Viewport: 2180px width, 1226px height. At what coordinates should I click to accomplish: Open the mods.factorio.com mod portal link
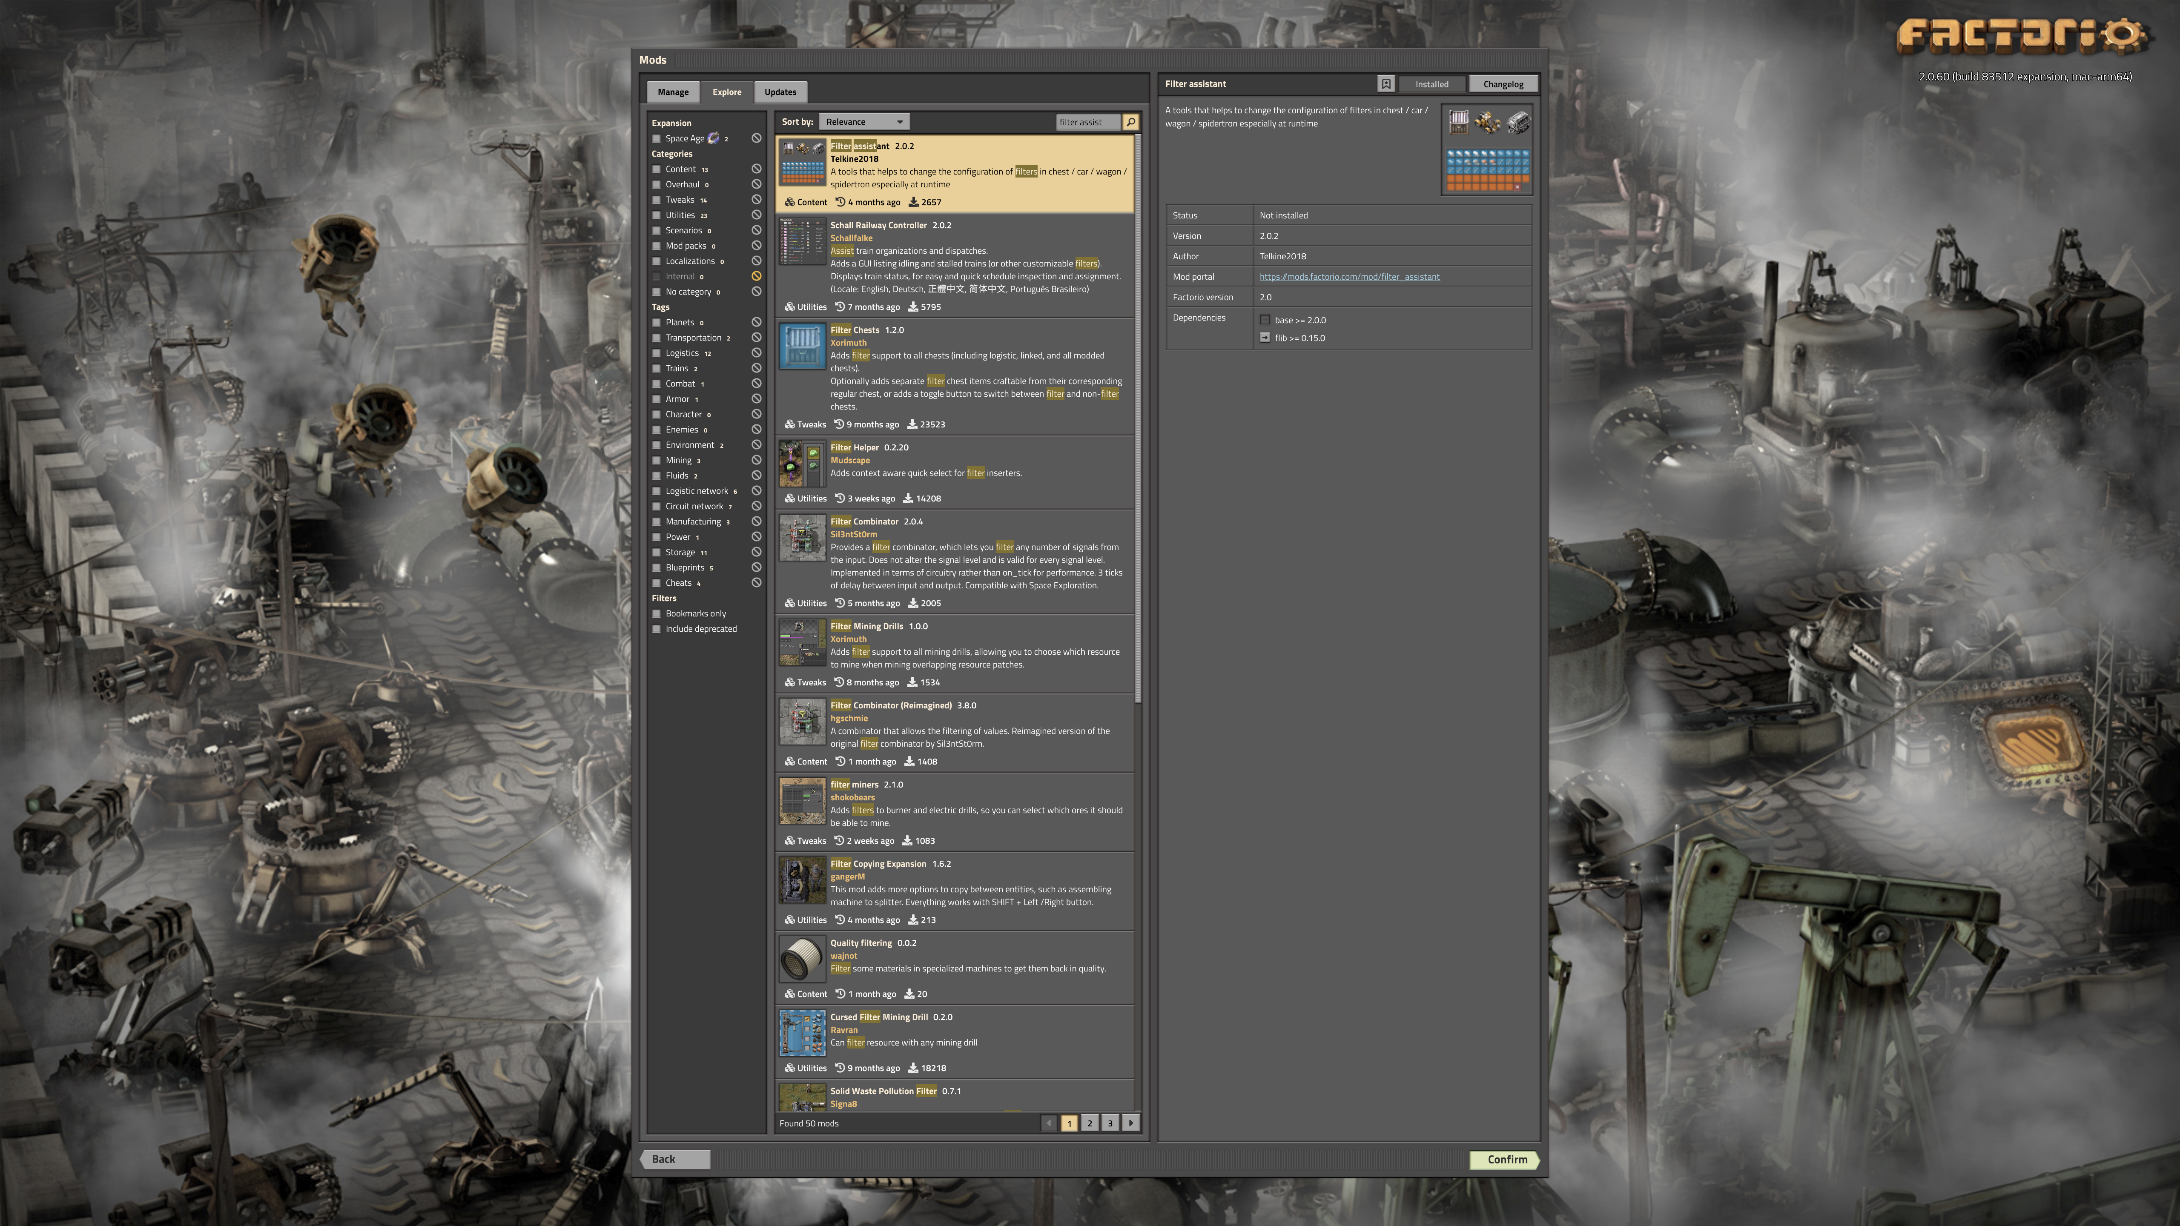coord(1349,277)
